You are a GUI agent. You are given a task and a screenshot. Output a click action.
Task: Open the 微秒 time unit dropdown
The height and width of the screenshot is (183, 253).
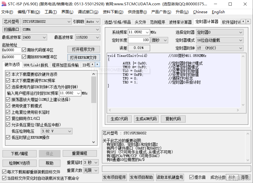(x=159, y=40)
